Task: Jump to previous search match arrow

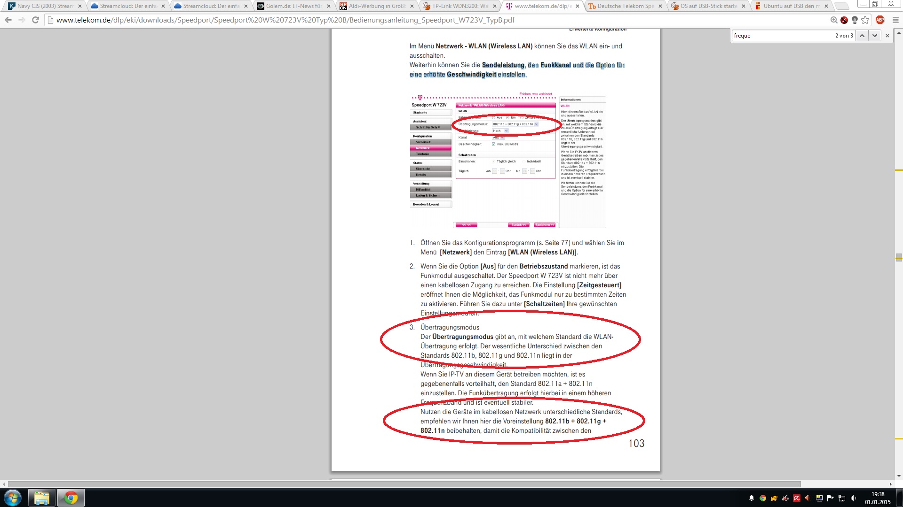Action: (862, 36)
